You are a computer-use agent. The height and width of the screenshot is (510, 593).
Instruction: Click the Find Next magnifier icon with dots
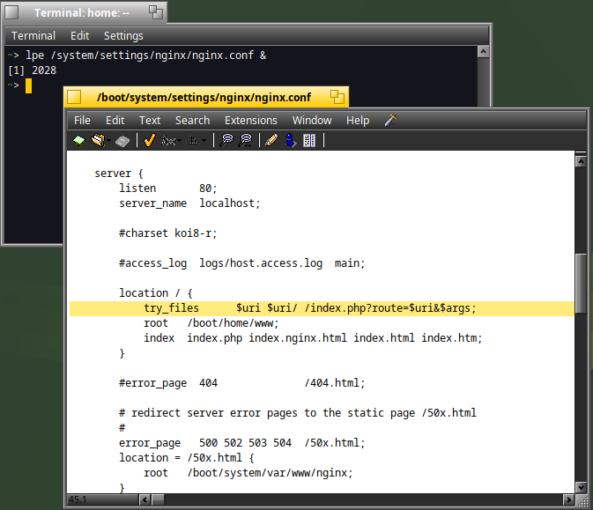click(246, 140)
